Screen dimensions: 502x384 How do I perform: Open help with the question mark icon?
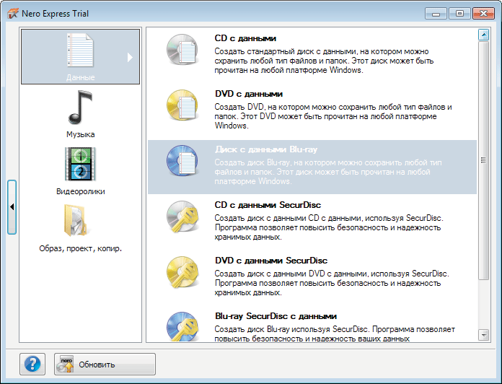(x=32, y=364)
